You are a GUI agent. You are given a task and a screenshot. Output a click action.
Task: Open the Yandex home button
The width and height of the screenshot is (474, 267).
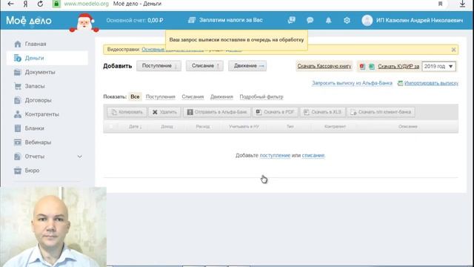point(25,4)
